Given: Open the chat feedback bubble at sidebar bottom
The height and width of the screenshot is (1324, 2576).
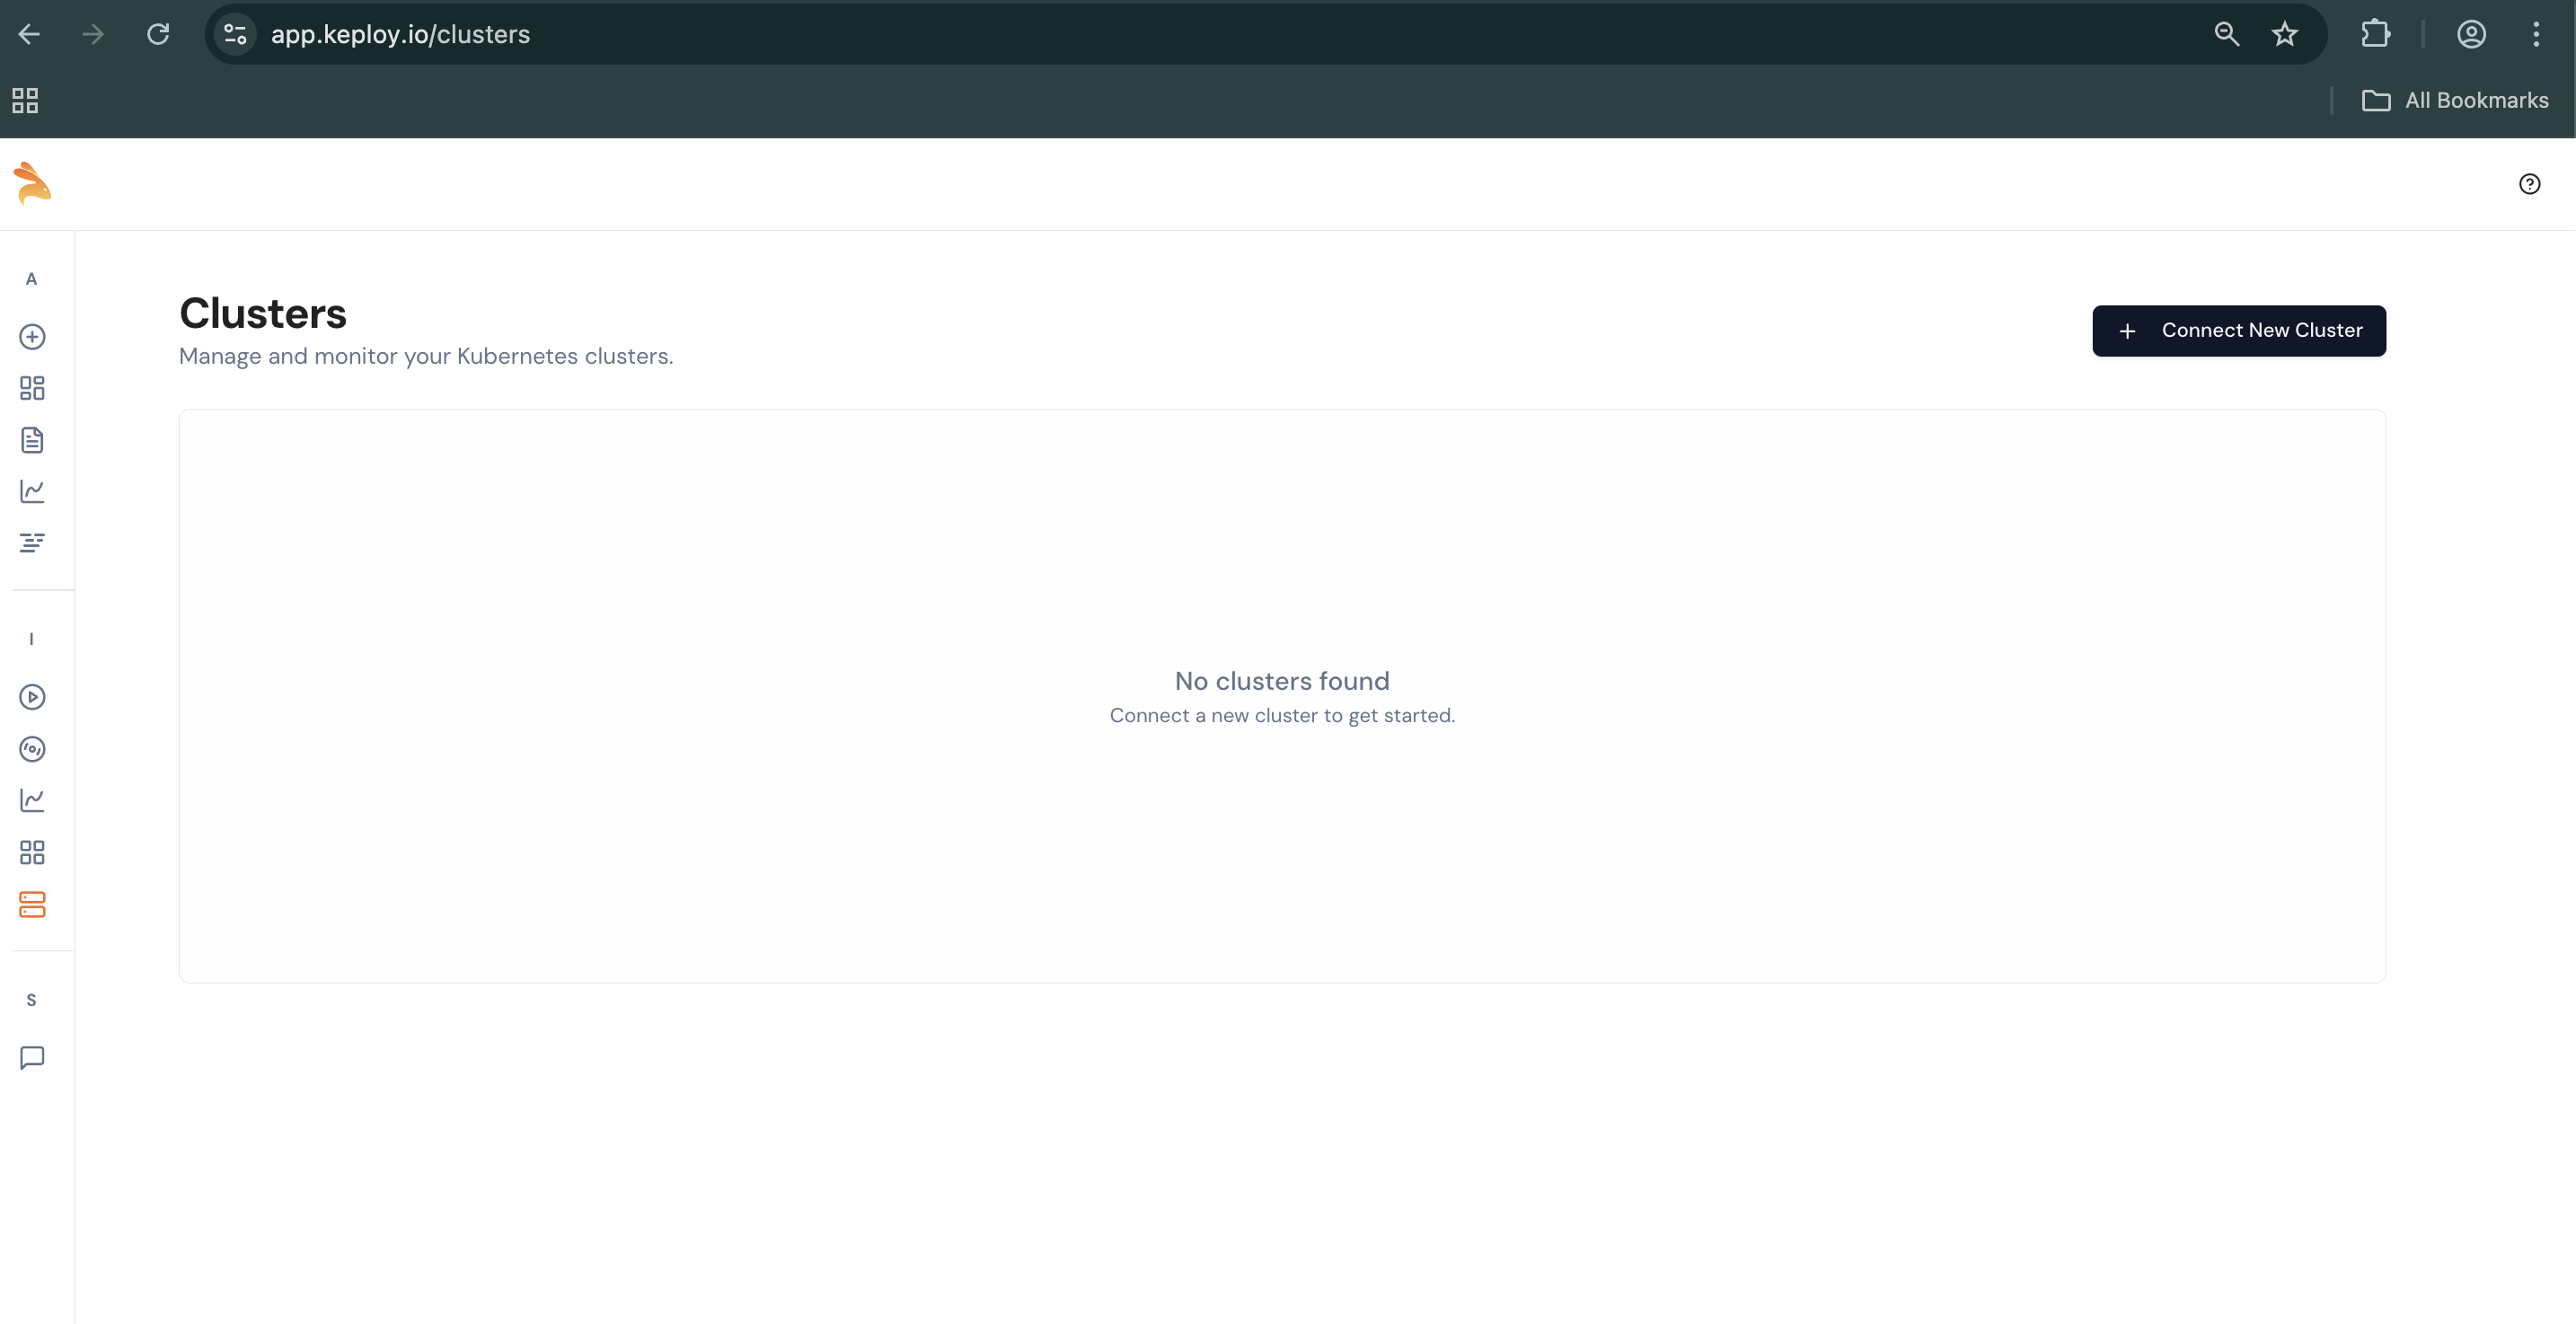Looking at the screenshot, I should (x=32, y=1058).
